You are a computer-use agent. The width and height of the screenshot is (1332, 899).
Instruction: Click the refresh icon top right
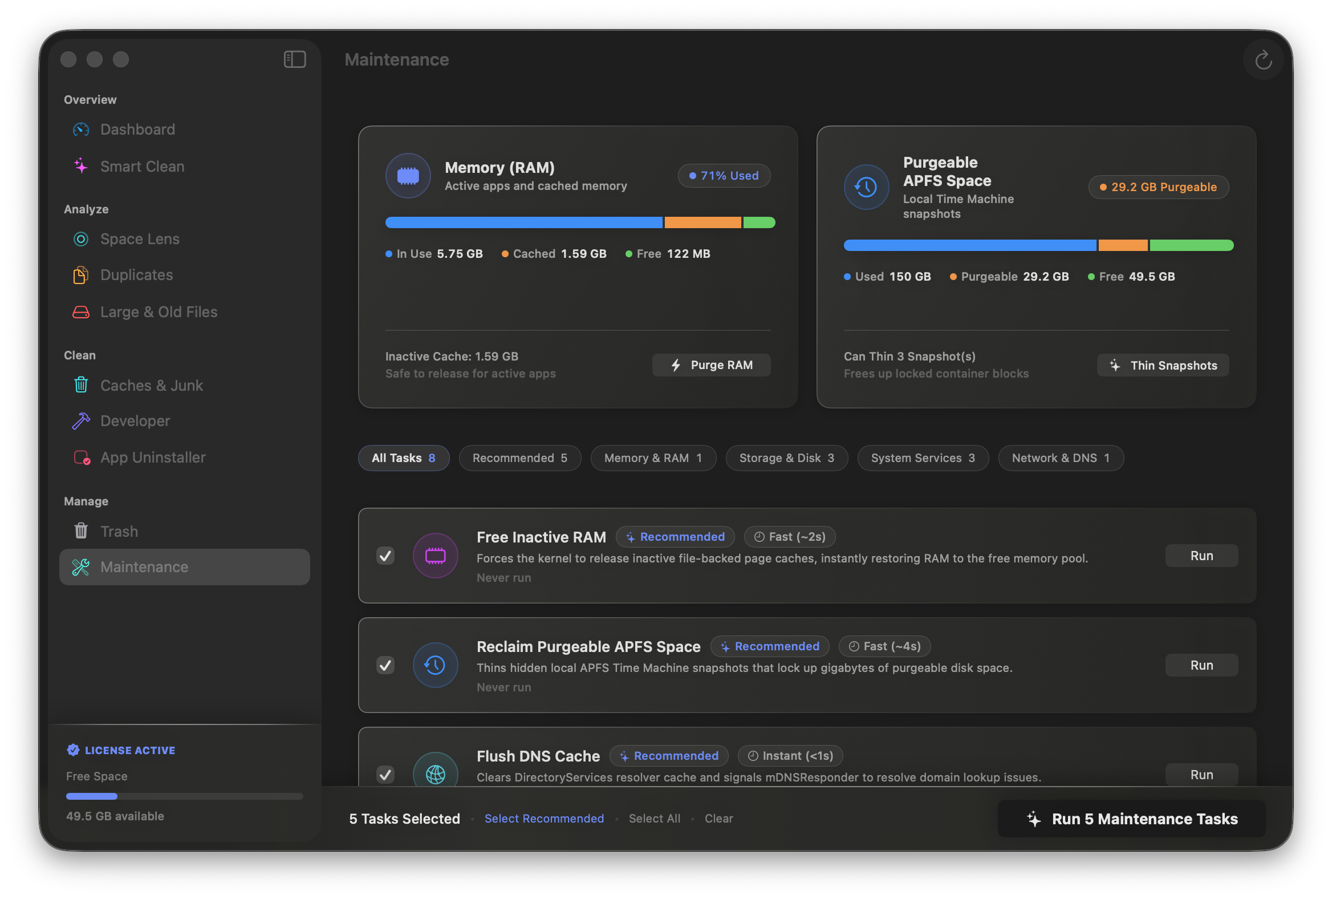1262,60
